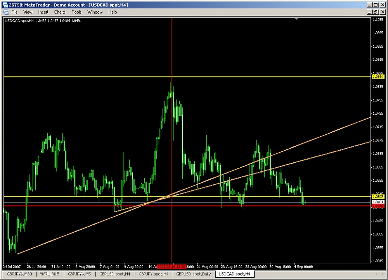Click the 24 Jul 2007 time axis label
Viewport: 388px width, 280px height.
click(x=12, y=267)
